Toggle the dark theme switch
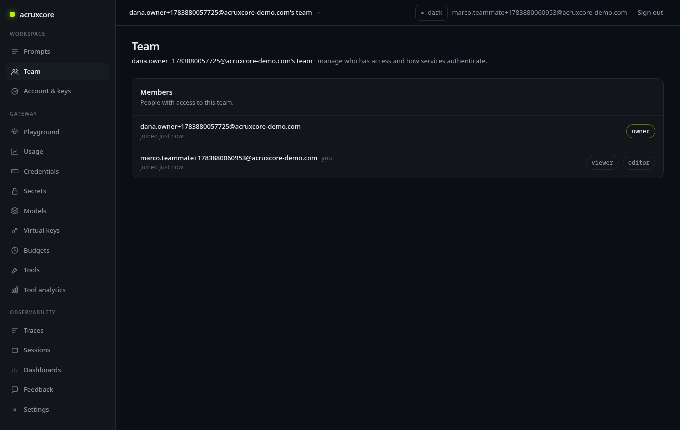 431,13
